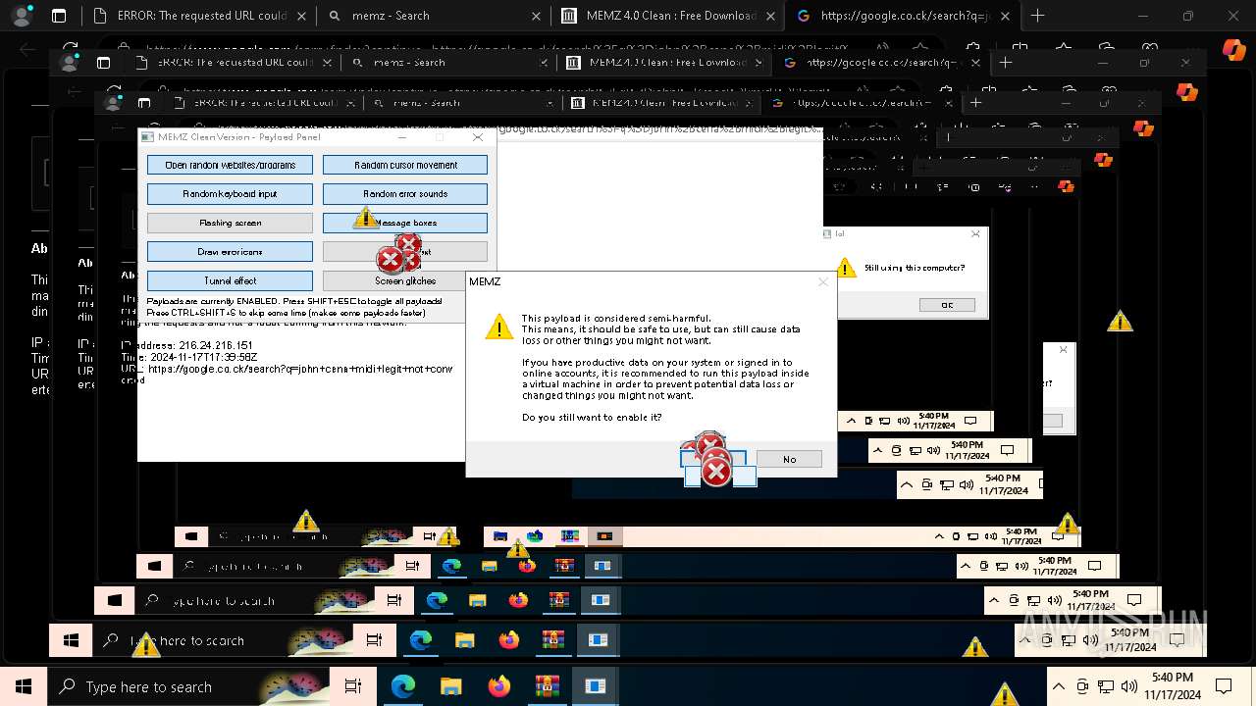The width and height of the screenshot is (1256, 706).
Task: Click Start button on the second tunnel-layer taskbar
Action: 72,640
